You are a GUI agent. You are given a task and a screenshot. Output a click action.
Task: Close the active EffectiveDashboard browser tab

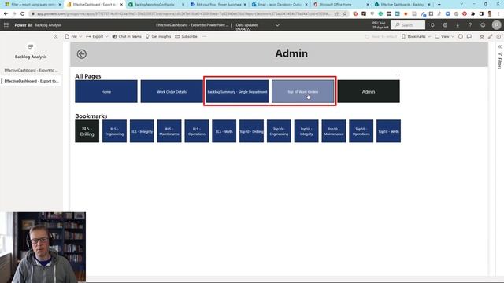pyautogui.click(x=121, y=5)
